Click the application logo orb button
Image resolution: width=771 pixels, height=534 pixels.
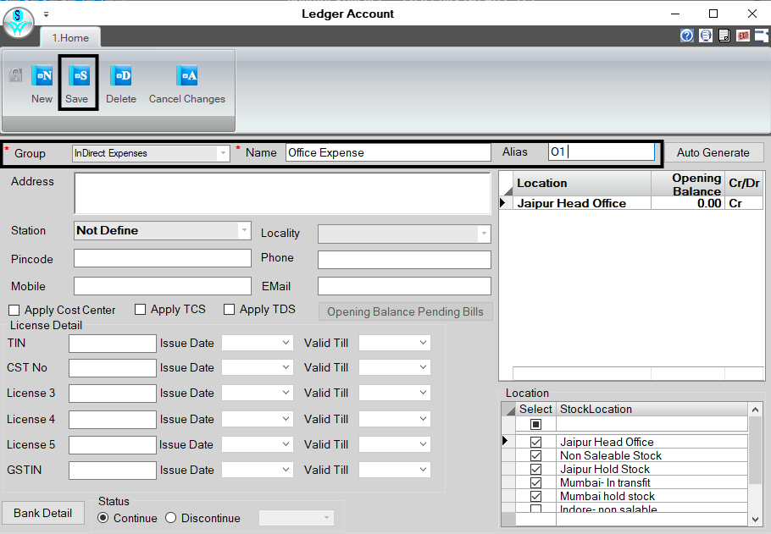(x=19, y=22)
